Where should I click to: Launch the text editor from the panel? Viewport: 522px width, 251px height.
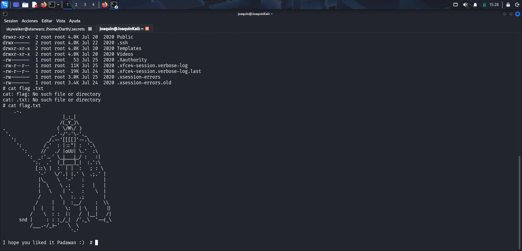click(x=35, y=5)
